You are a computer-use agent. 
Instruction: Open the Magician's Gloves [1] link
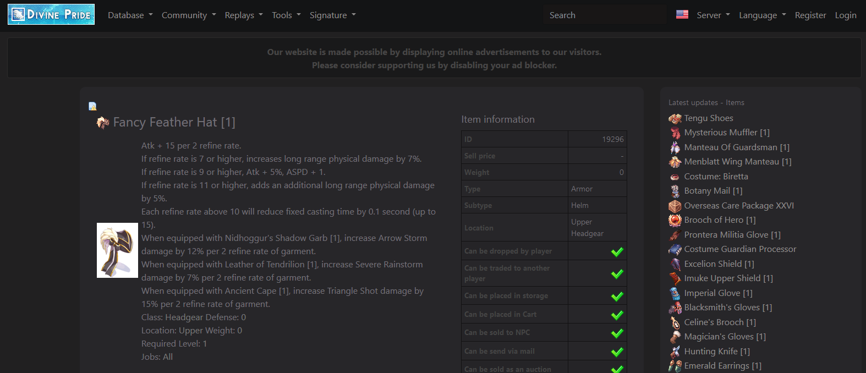tap(725, 337)
